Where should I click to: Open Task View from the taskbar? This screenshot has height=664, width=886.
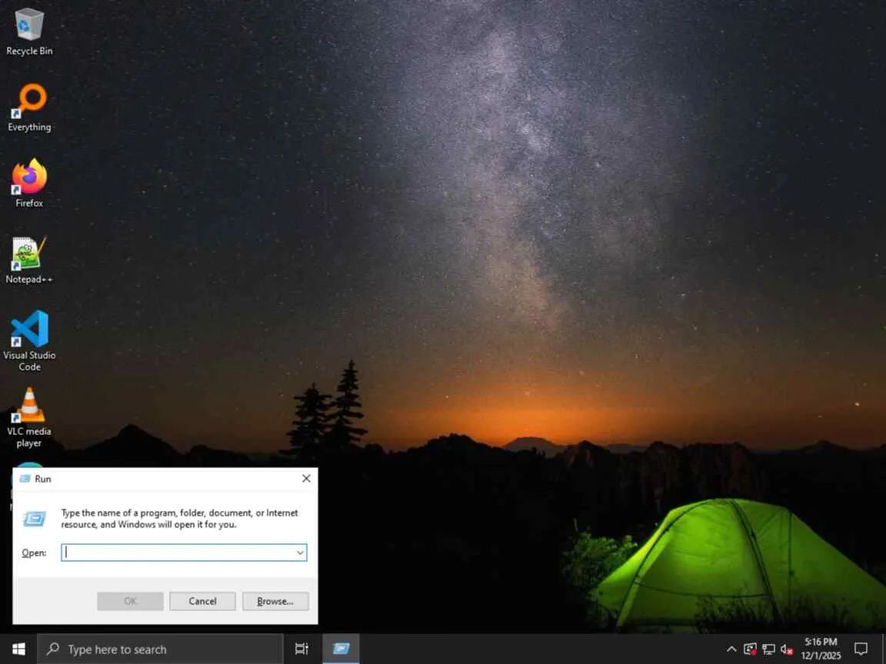301,649
